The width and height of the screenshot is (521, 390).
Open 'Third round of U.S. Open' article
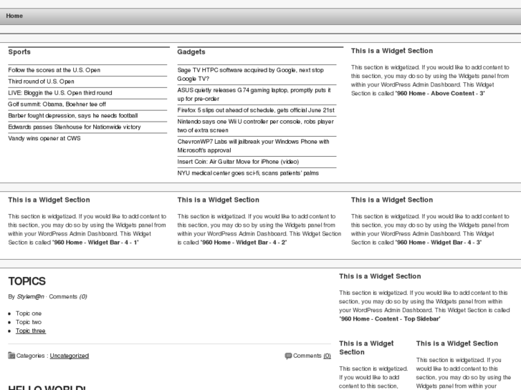(x=41, y=82)
